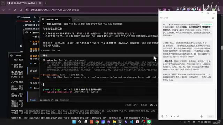Click the scissors screenshot icon in WeChat
Screen dimensions: 223x125
click(x=172, y=116)
